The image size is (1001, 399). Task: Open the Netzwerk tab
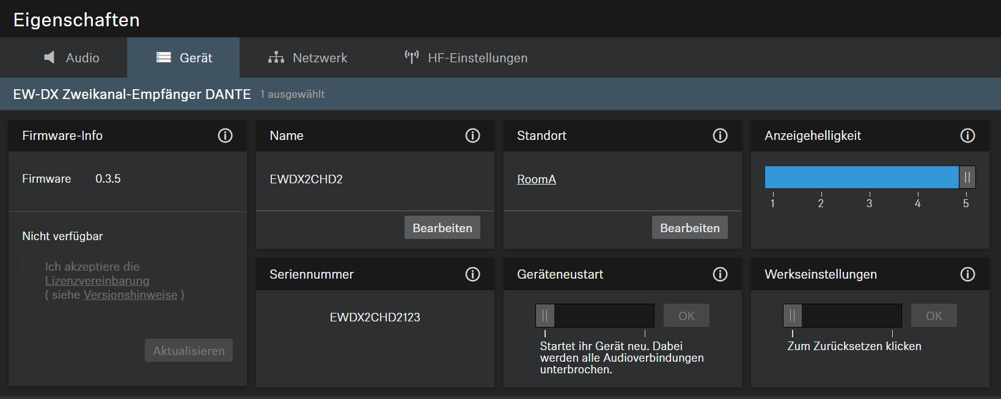tap(307, 58)
